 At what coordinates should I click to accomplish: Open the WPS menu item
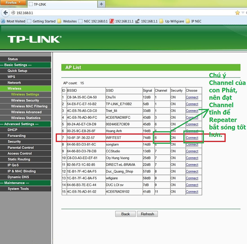[x=26, y=77]
